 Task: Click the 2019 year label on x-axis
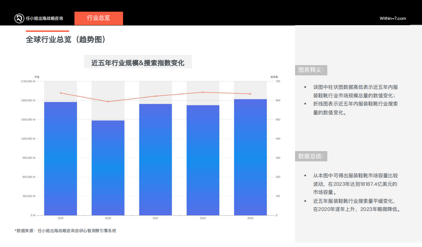click(60, 218)
